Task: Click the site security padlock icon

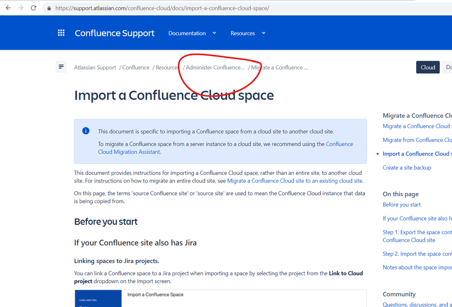Action: (x=48, y=8)
